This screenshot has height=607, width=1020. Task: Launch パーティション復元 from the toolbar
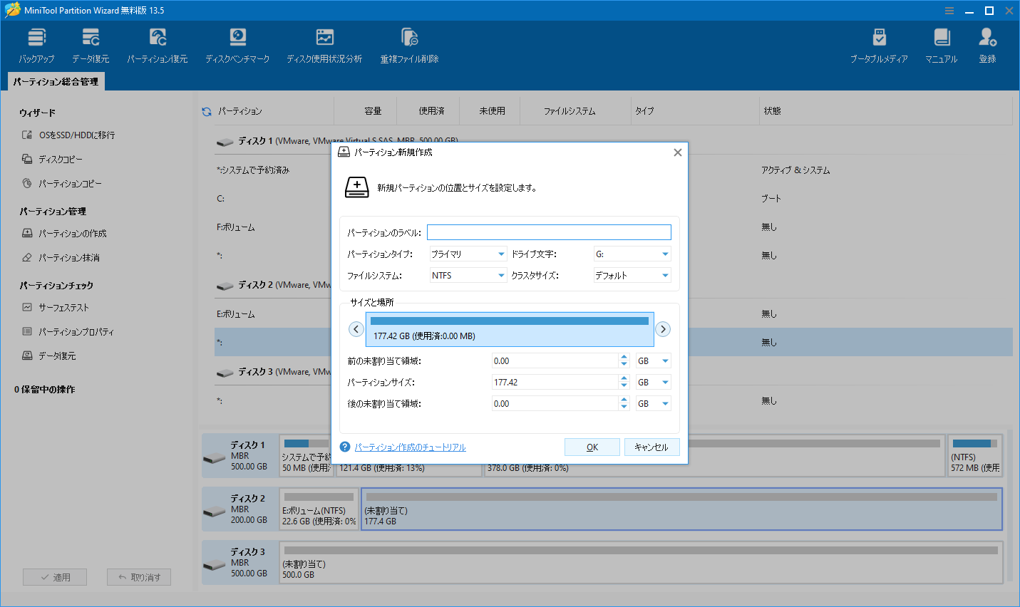pyautogui.click(x=157, y=43)
